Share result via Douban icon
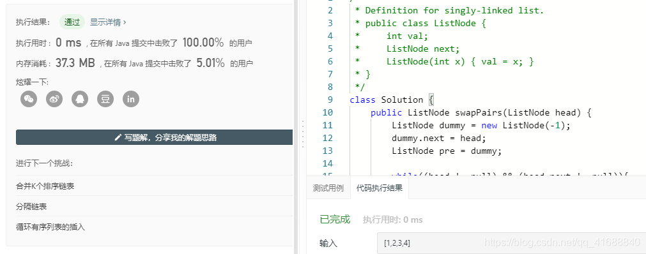The height and width of the screenshot is (254, 646). [x=105, y=99]
